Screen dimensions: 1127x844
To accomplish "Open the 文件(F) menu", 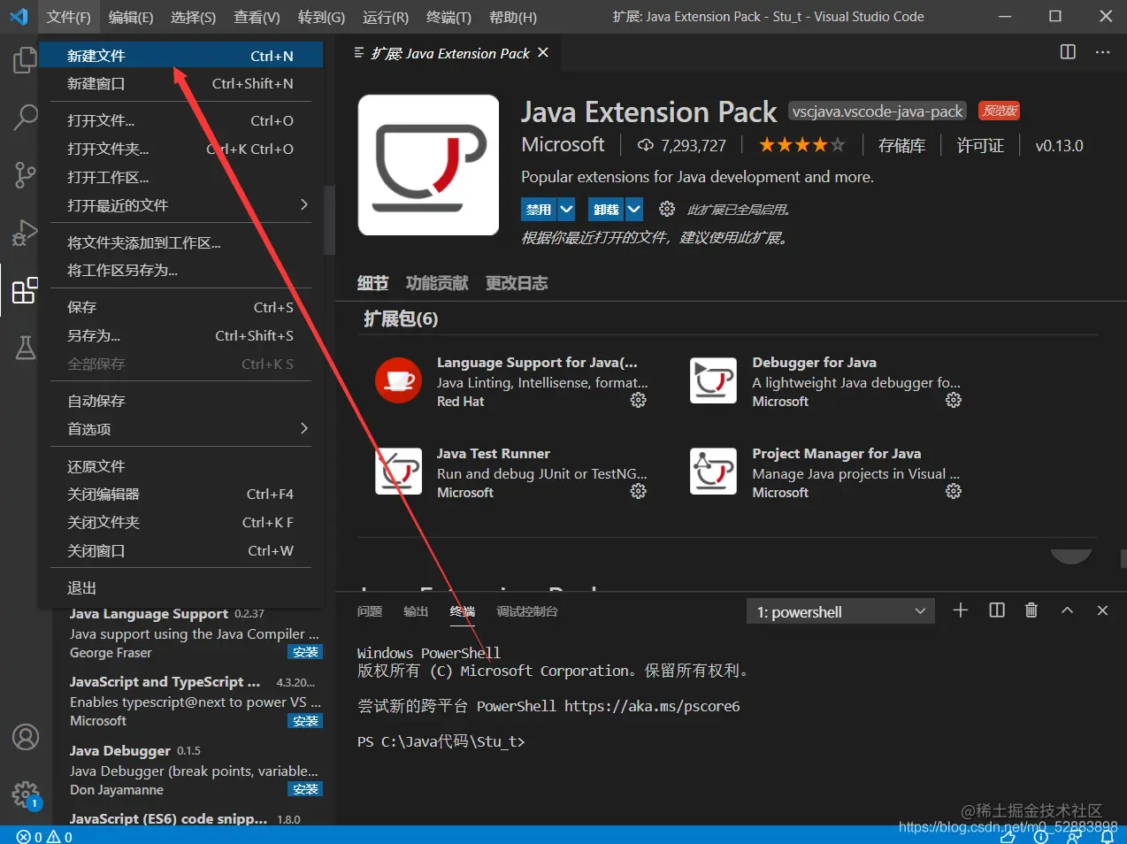I will tap(68, 17).
